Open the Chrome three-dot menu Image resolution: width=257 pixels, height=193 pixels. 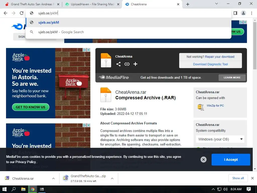tap(251, 13)
